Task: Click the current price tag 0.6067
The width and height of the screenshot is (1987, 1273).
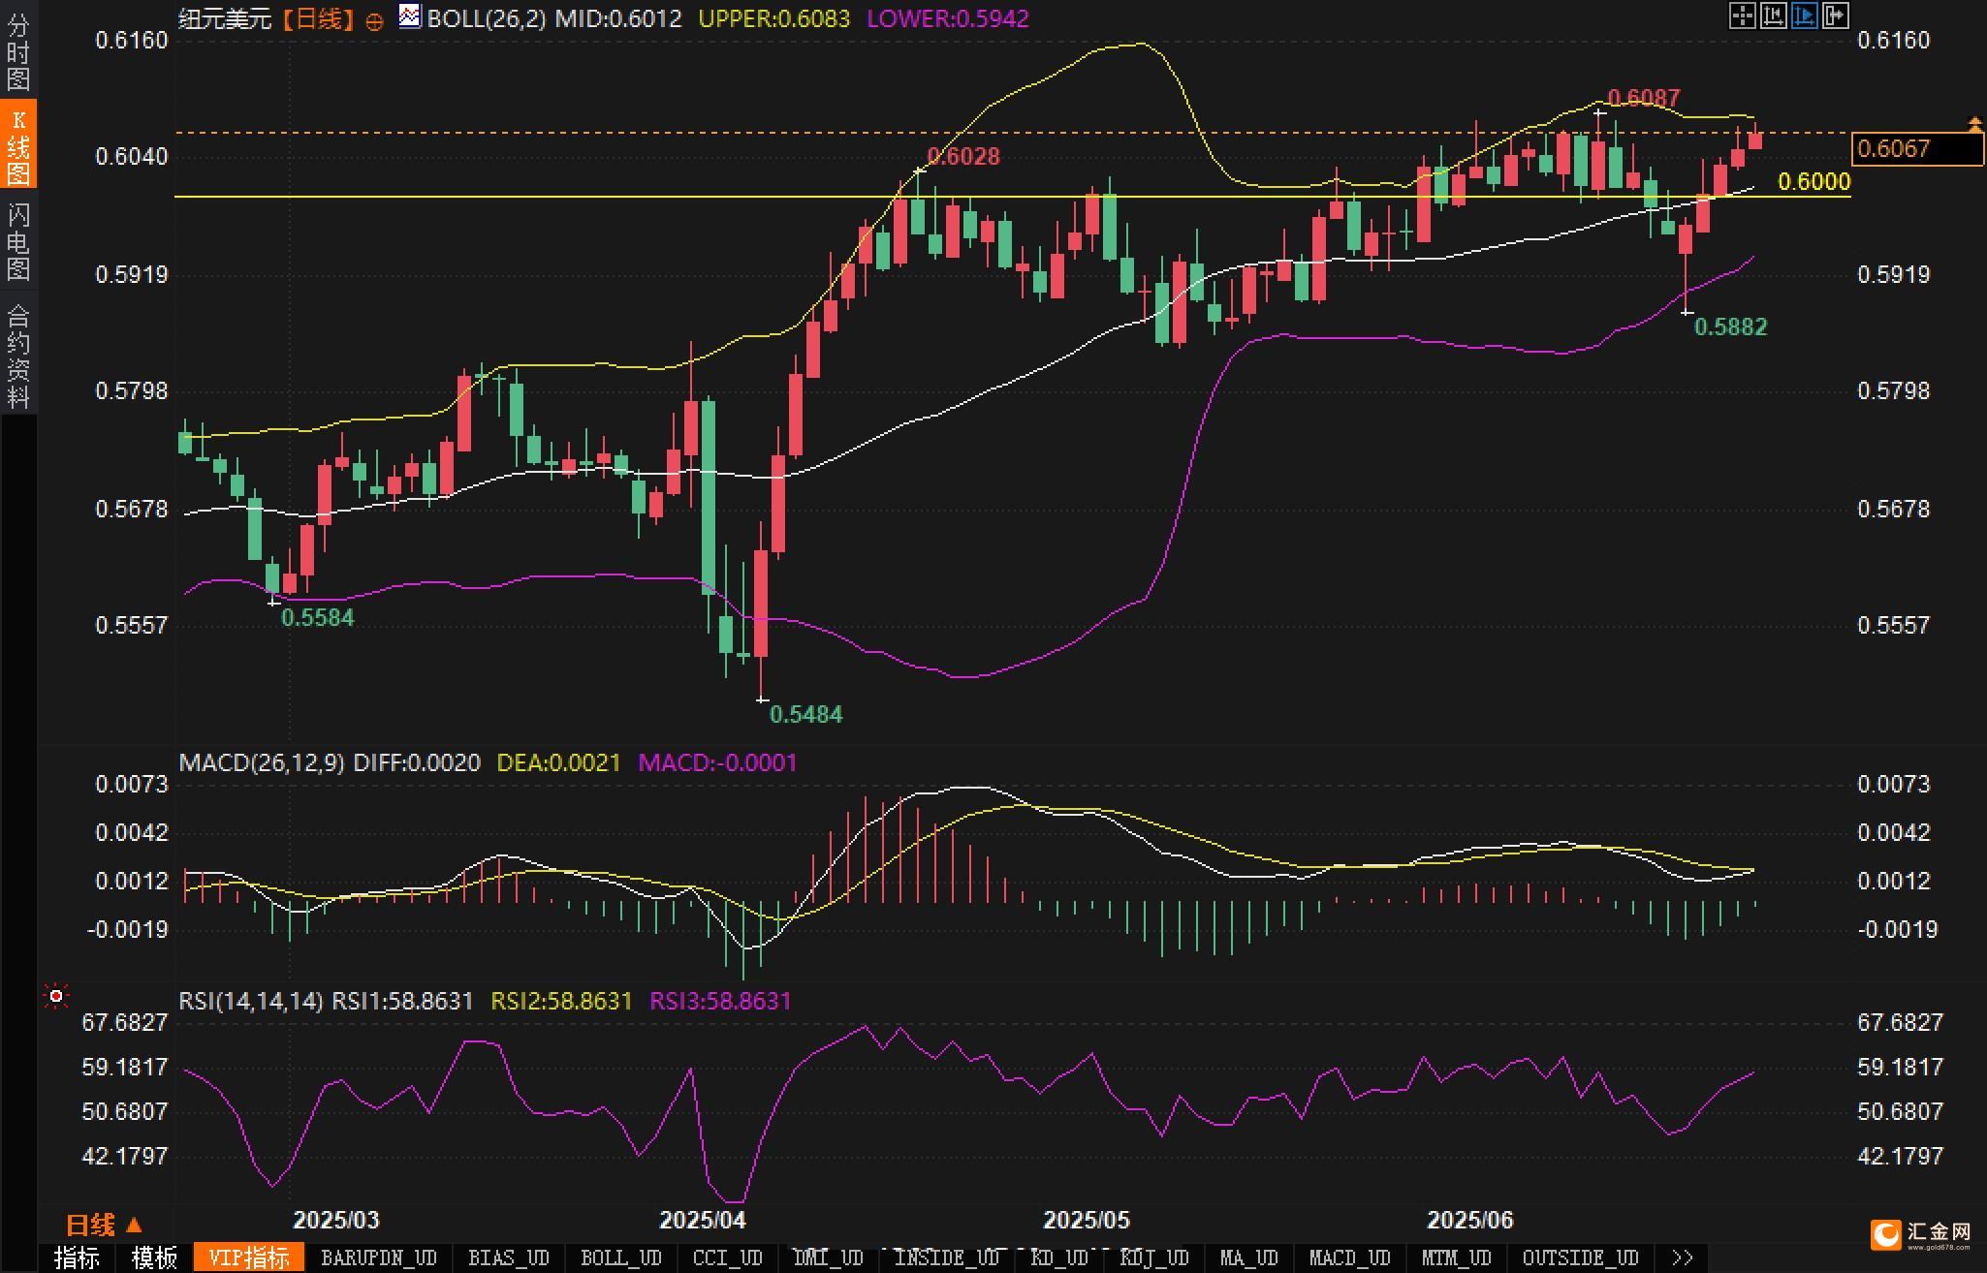Action: [x=1916, y=148]
